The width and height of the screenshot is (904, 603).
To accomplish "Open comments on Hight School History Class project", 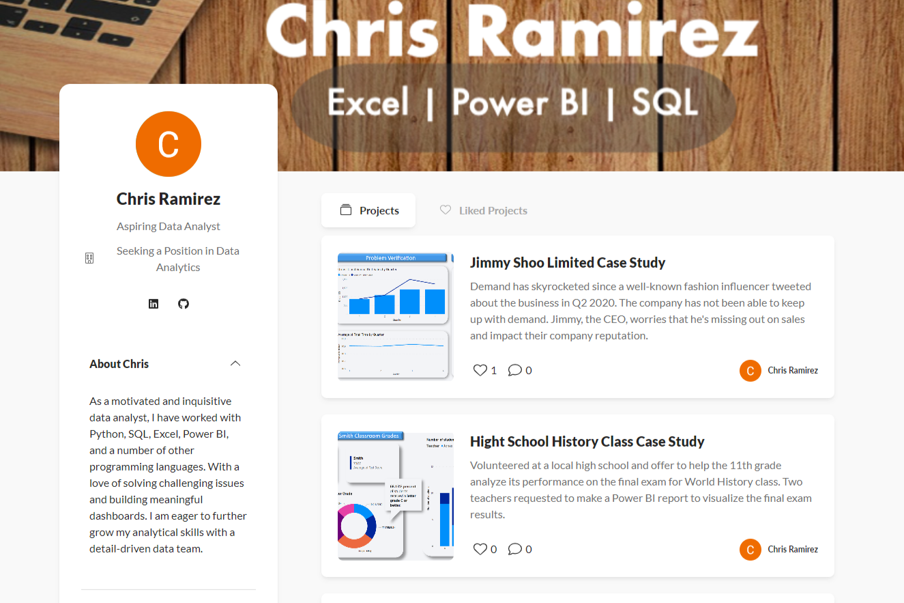I will (x=515, y=549).
